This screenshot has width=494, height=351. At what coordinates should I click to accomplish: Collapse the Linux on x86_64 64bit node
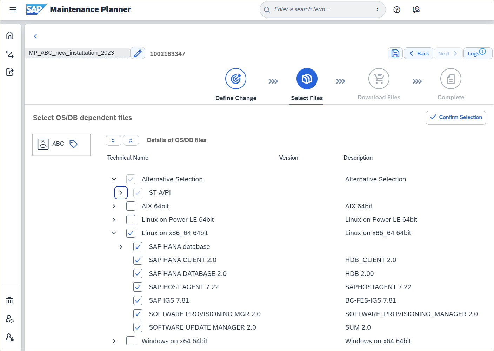click(x=114, y=233)
